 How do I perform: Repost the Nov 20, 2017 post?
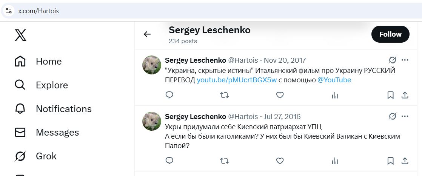[224, 95]
